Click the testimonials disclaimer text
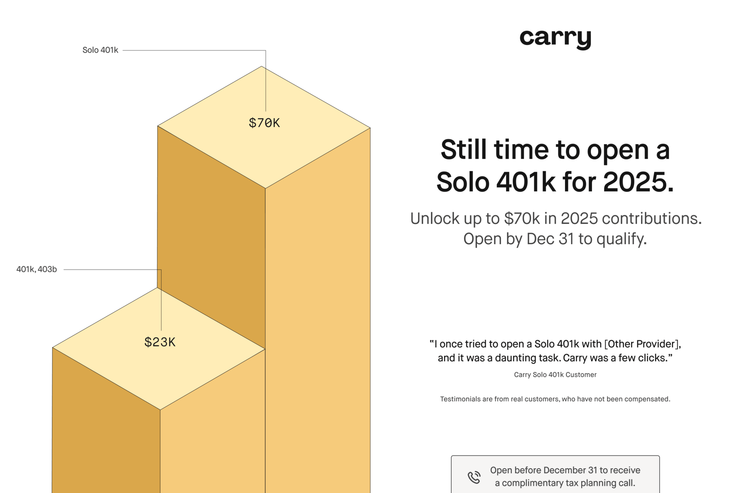Viewport: 740px width, 493px height. [x=555, y=399]
